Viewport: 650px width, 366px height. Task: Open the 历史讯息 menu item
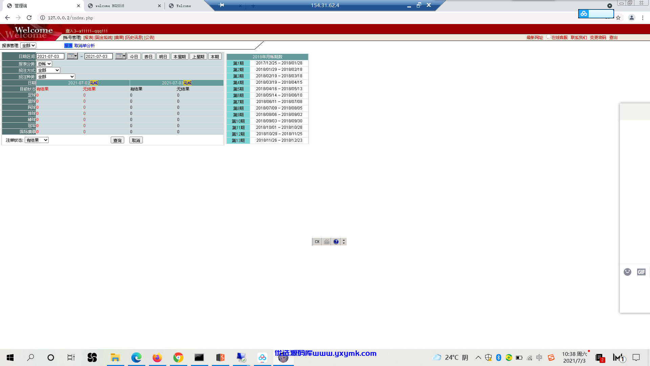click(134, 38)
